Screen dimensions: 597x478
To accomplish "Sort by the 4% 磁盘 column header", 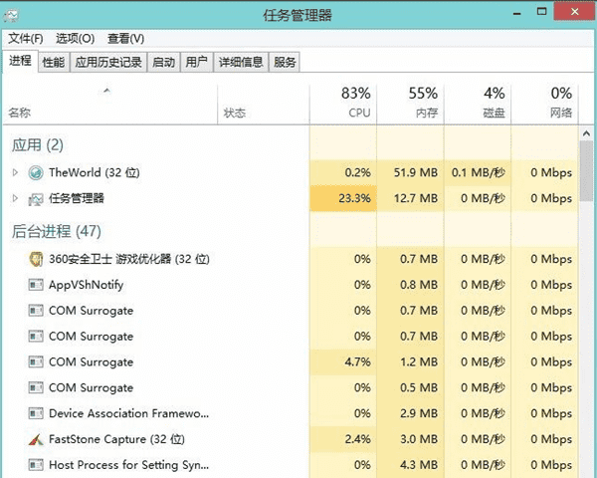I will coord(478,104).
